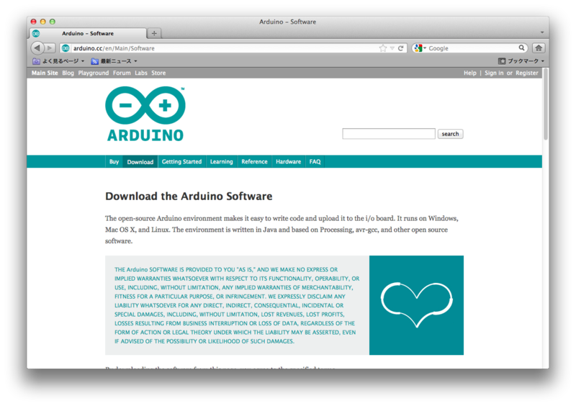Open the Buy navigation tab
This screenshot has width=576, height=406.
tap(114, 162)
